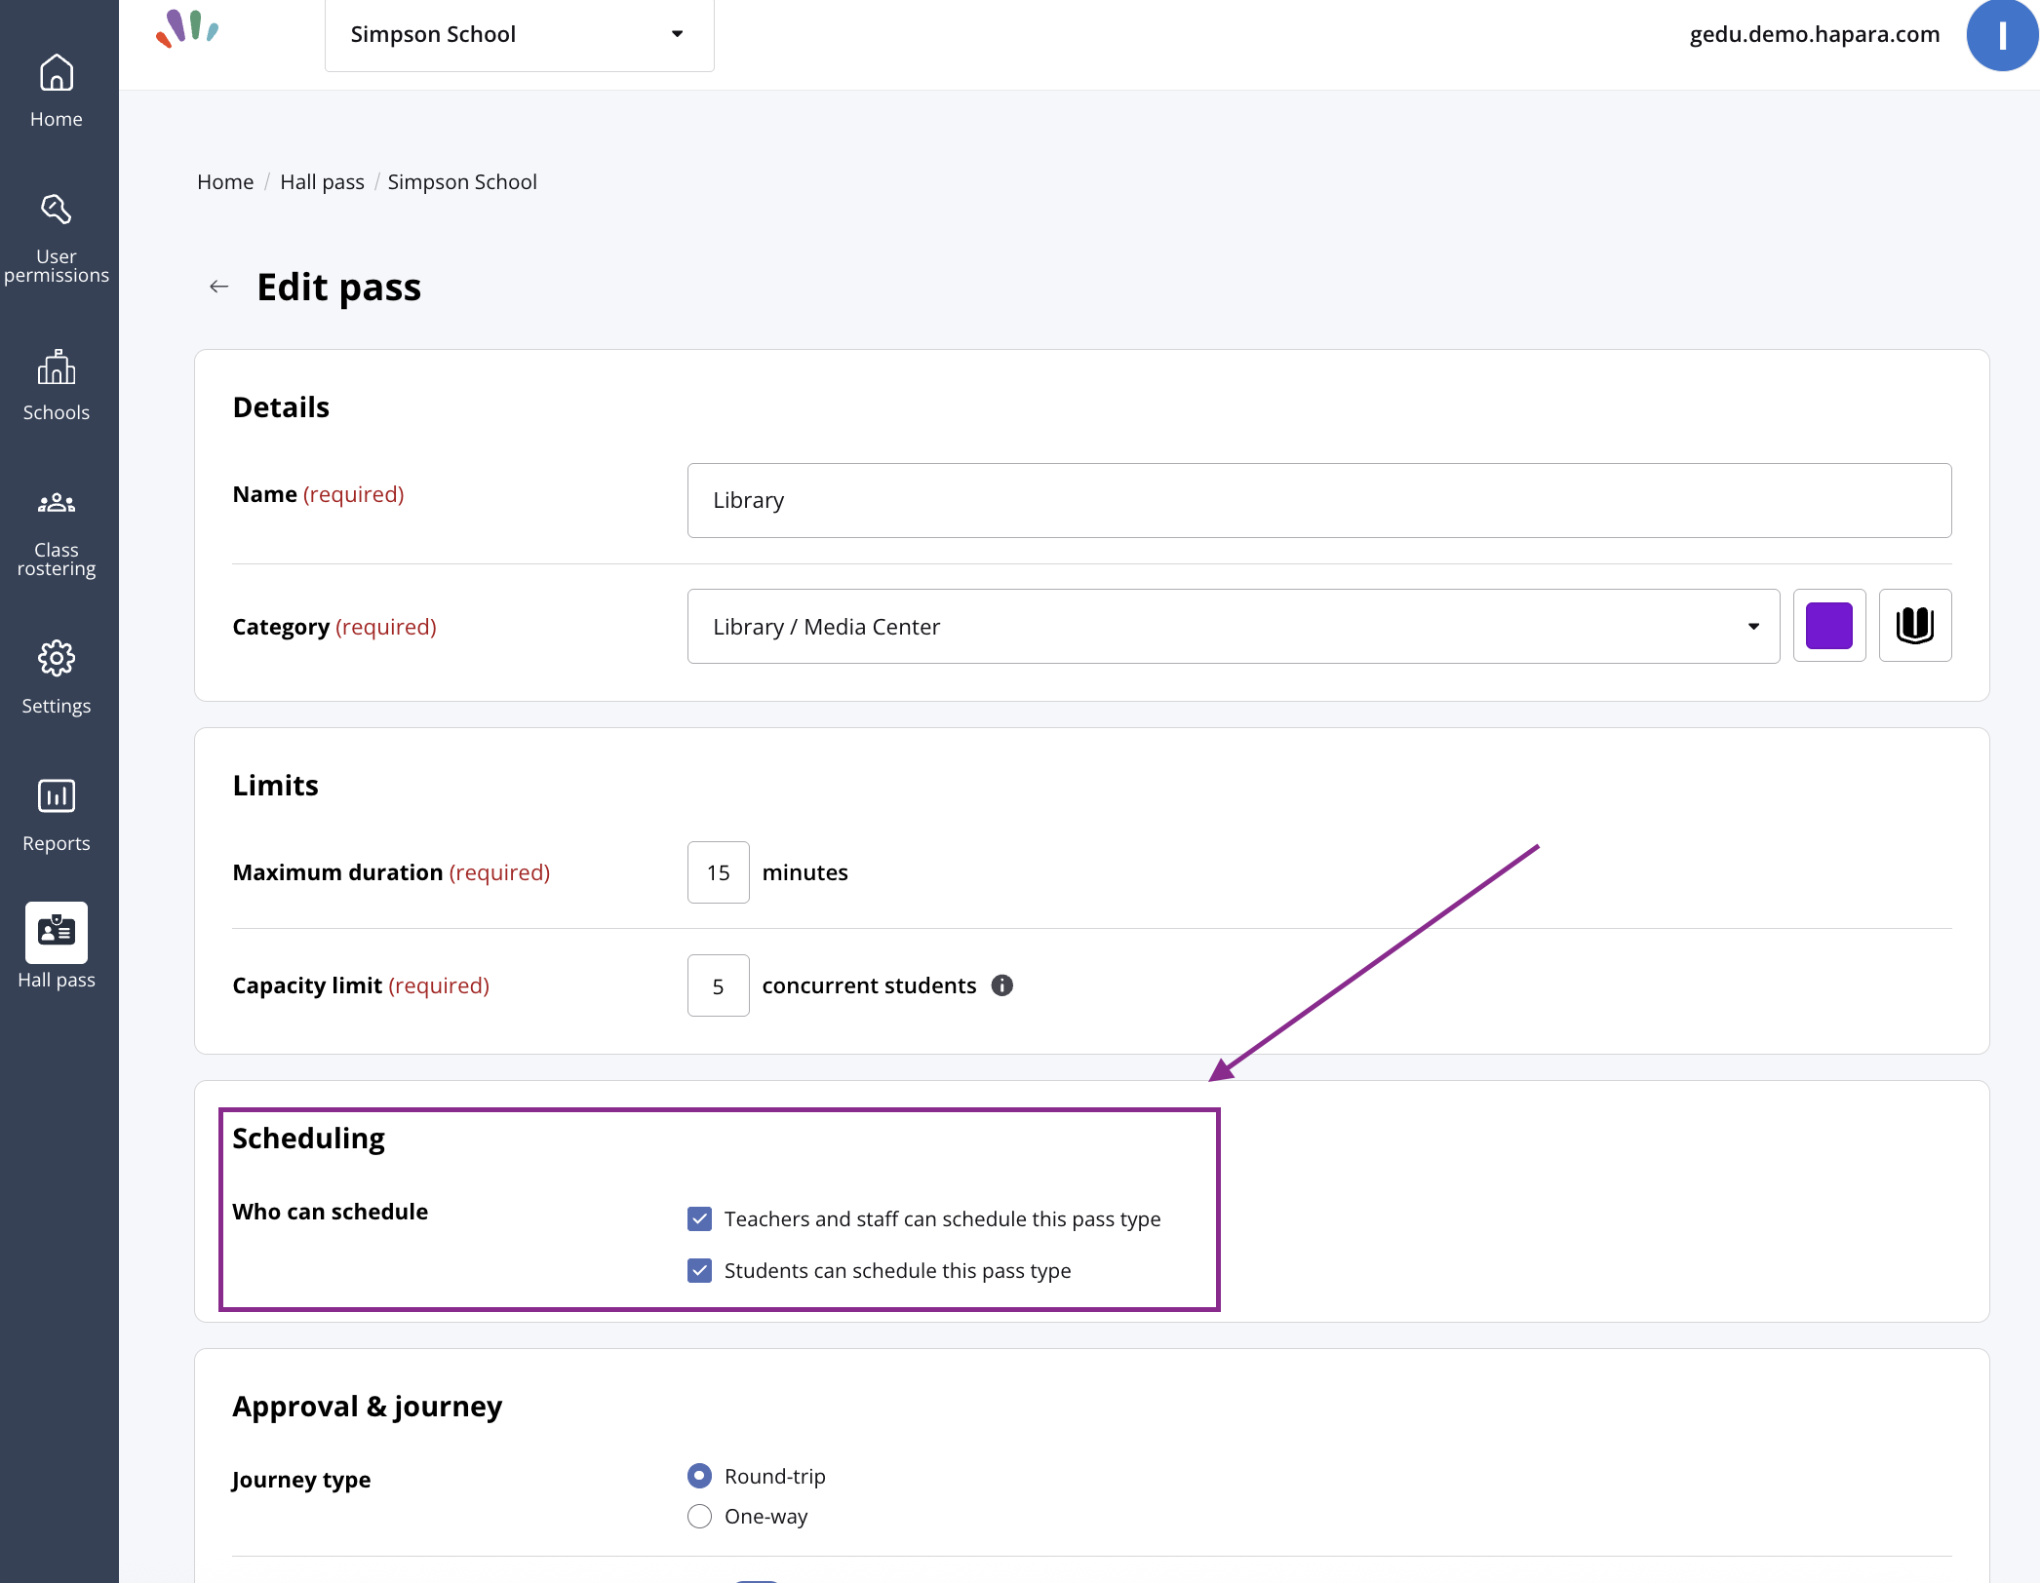
Task: Open the Simpson School selector dropdown
Action: (x=519, y=35)
